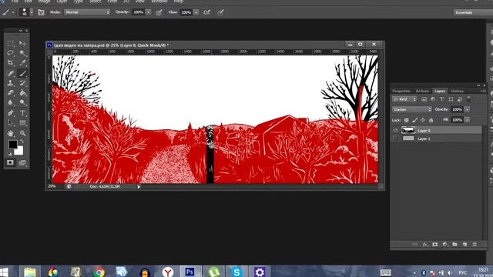Select the Rectangle shape tool

(x=22, y=123)
